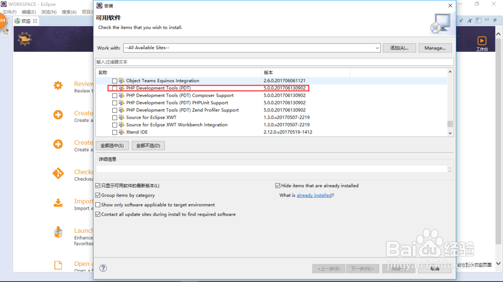503x282 pixels.
Task: Select Object Teams Equinox Integration feature icon
Action: click(122, 81)
